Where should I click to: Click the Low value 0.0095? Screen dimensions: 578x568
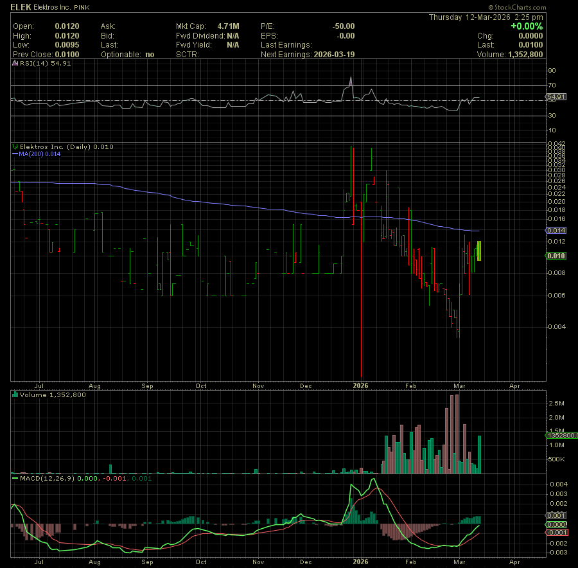(x=67, y=45)
